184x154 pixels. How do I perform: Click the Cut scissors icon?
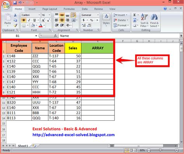pyautogui.click(x=15, y=15)
